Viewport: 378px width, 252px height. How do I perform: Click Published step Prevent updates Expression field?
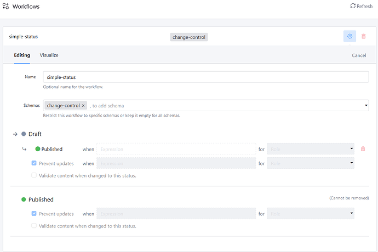[176, 214]
